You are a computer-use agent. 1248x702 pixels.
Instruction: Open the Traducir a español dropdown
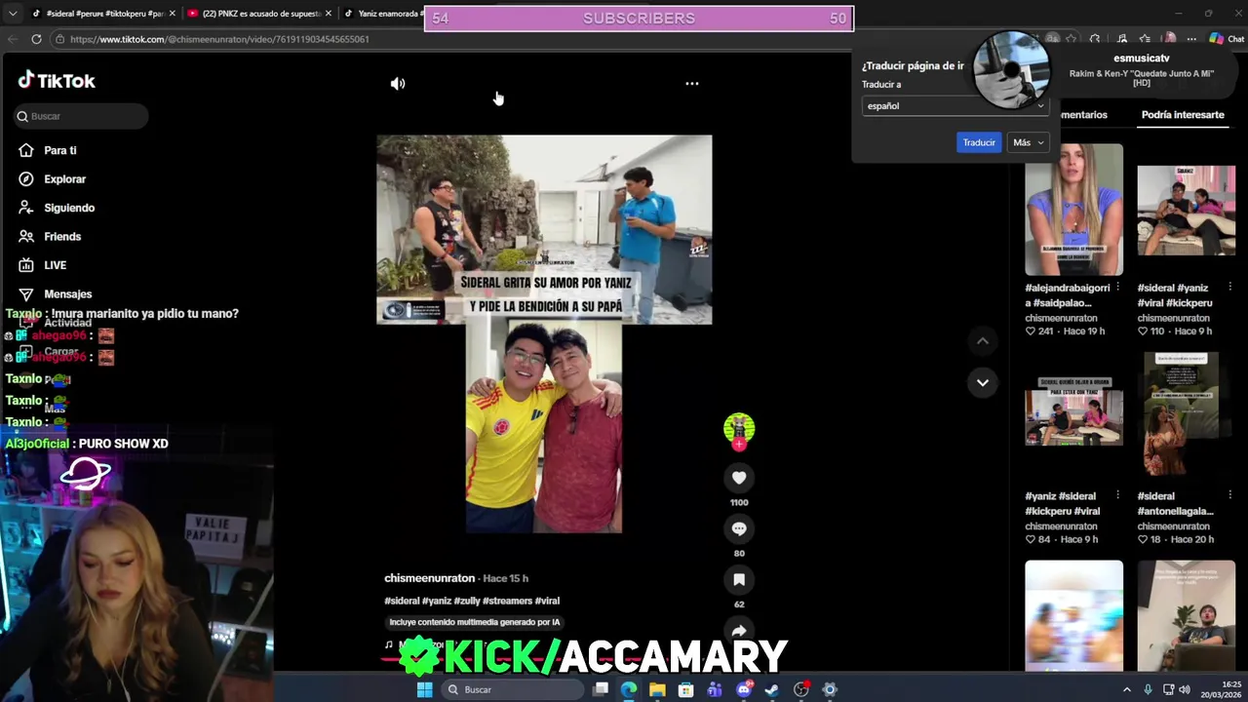[x=955, y=105]
